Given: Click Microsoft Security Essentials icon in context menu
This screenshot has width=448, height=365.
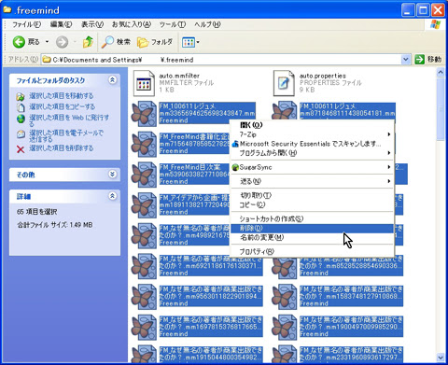Looking at the screenshot, I should tap(235, 144).
